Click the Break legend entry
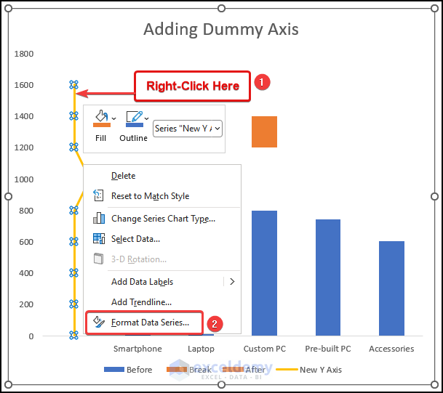The height and width of the screenshot is (393, 443). click(189, 370)
